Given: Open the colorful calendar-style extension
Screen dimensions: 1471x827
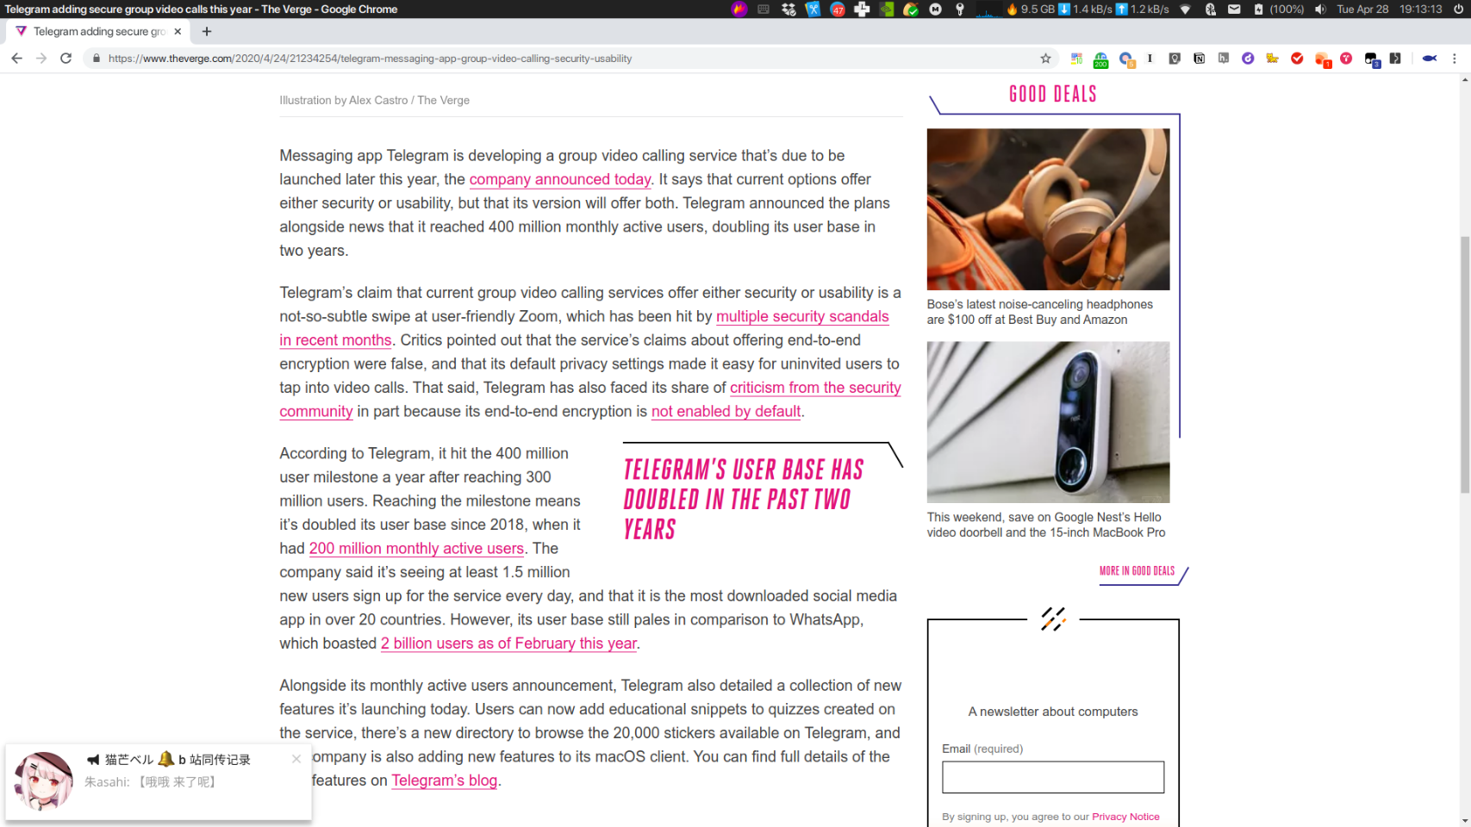Looking at the screenshot, I should 1076,59.
